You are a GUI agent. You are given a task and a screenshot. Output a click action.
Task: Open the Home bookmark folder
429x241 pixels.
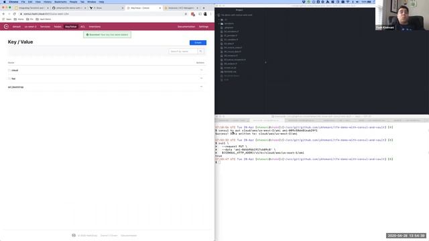click(x=19, y=19)
